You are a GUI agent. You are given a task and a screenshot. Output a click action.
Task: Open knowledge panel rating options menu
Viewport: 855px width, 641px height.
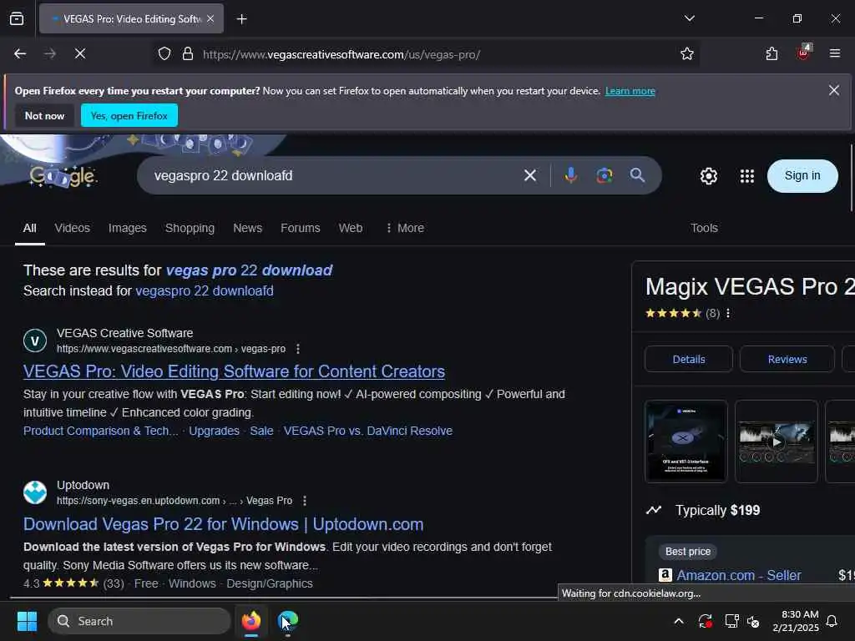pos(728,314)
